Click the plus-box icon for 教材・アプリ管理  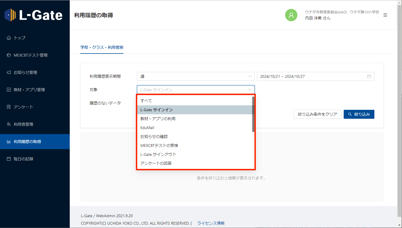coord(9,90)
